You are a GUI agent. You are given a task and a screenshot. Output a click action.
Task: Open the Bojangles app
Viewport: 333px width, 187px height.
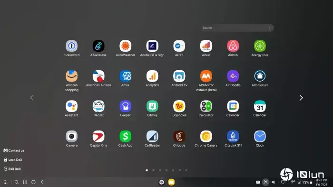(179, 106)
